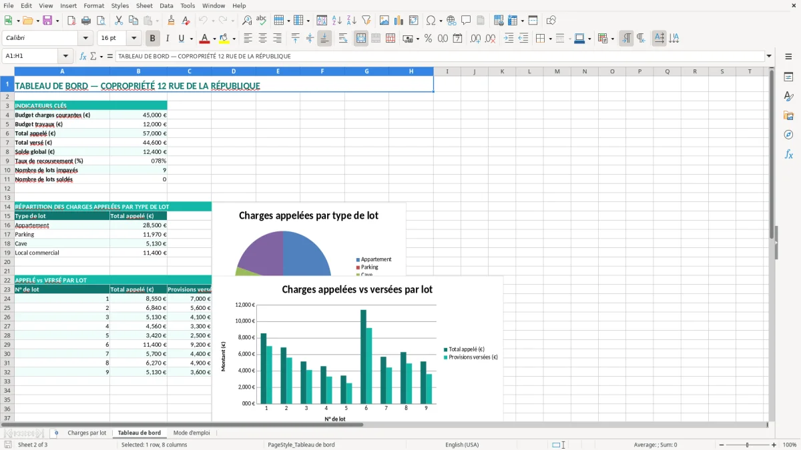The image size is (801, 450).
Task: Insert an image
Action: 384,21
